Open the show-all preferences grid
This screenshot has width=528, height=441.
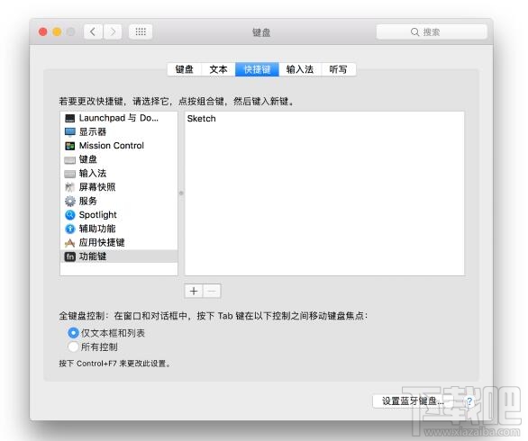[141, 32]
